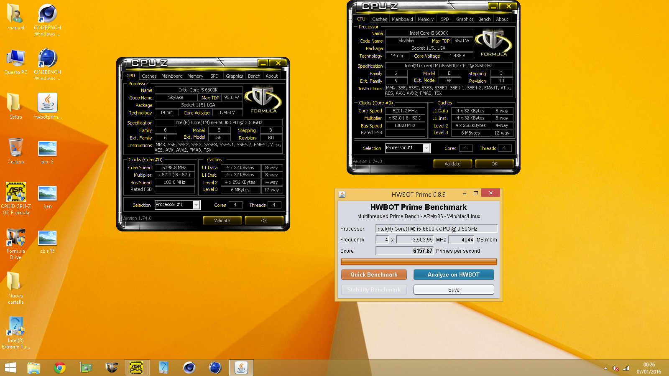Click Core Speed value 5198.8 MHz
Image resolution: width=669 pixels, height=376 pixels.
(174, 168)
